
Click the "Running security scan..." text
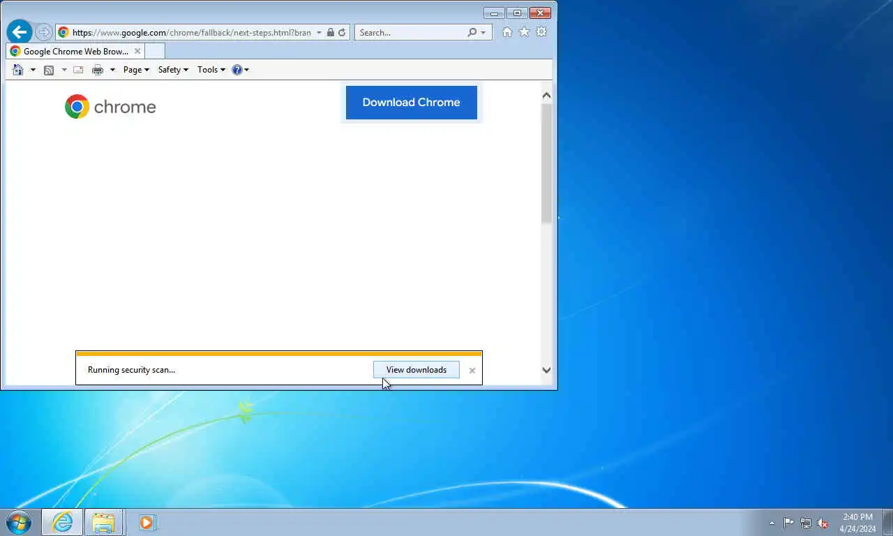[131, 370]
